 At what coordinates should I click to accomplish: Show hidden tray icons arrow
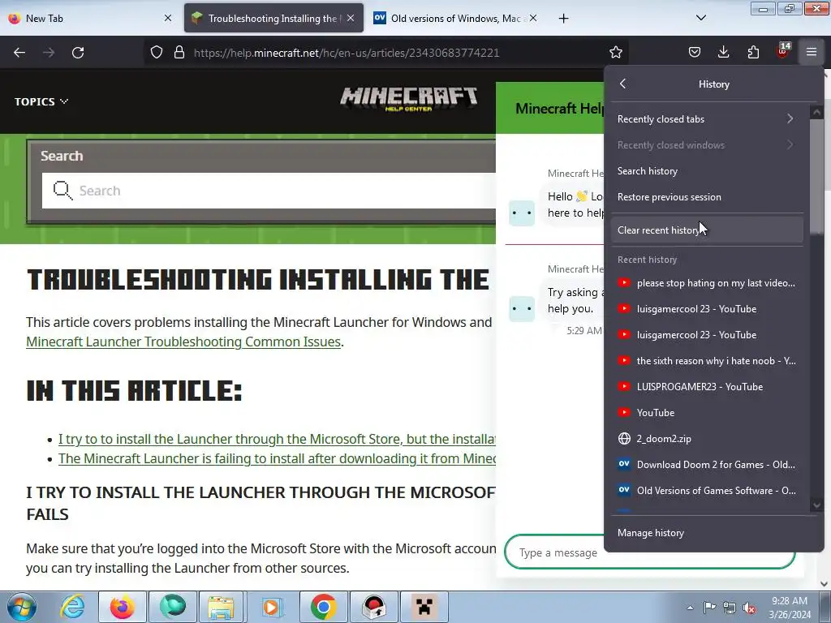(x=690, y=608)
